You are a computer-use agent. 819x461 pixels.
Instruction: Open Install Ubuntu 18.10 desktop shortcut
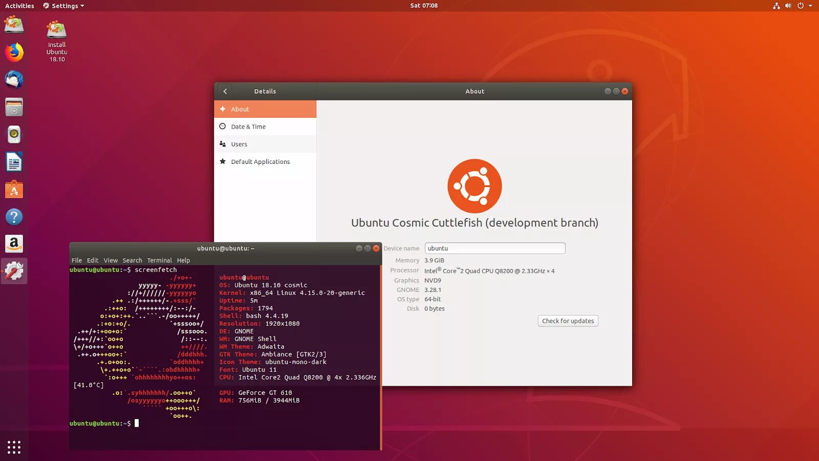pos(57,41)
